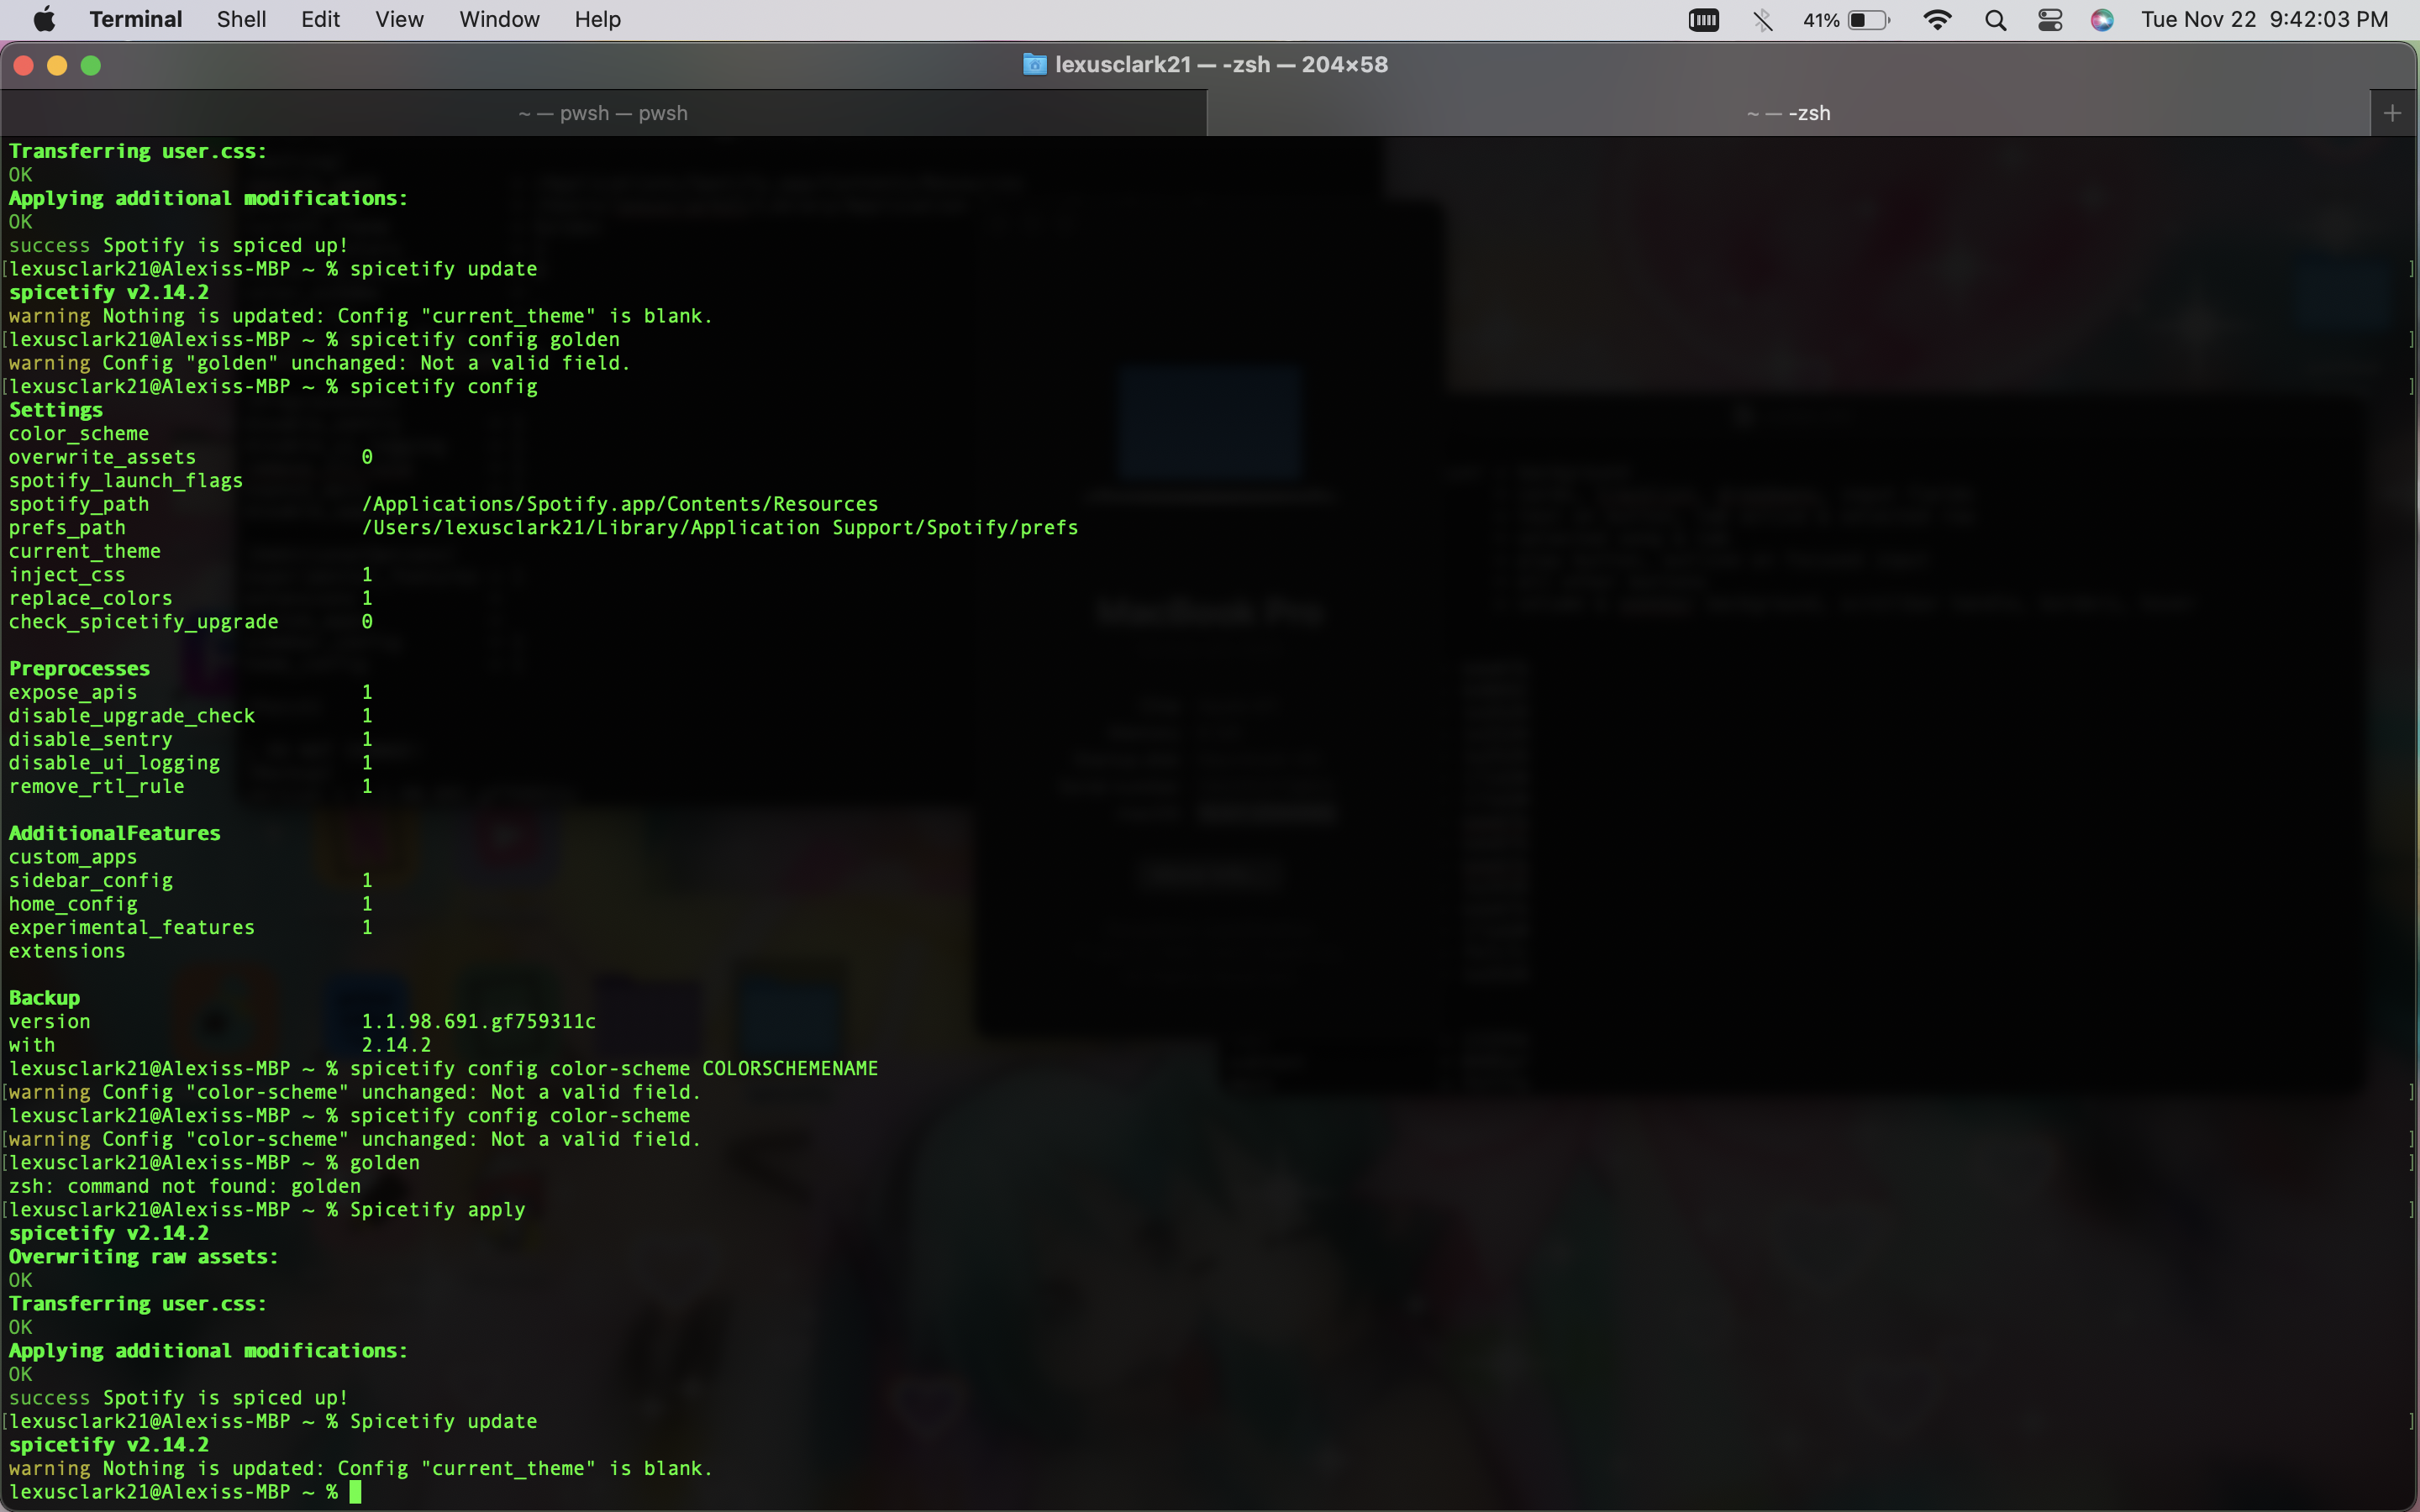2420x1512 pixels.
Task: Click the 'check_spicetify_upgrade' setting line
Action: coord(190,622)
